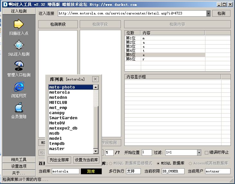Click the 多行执行 支持 field
The image size is (235, 184).
(133, 171)
